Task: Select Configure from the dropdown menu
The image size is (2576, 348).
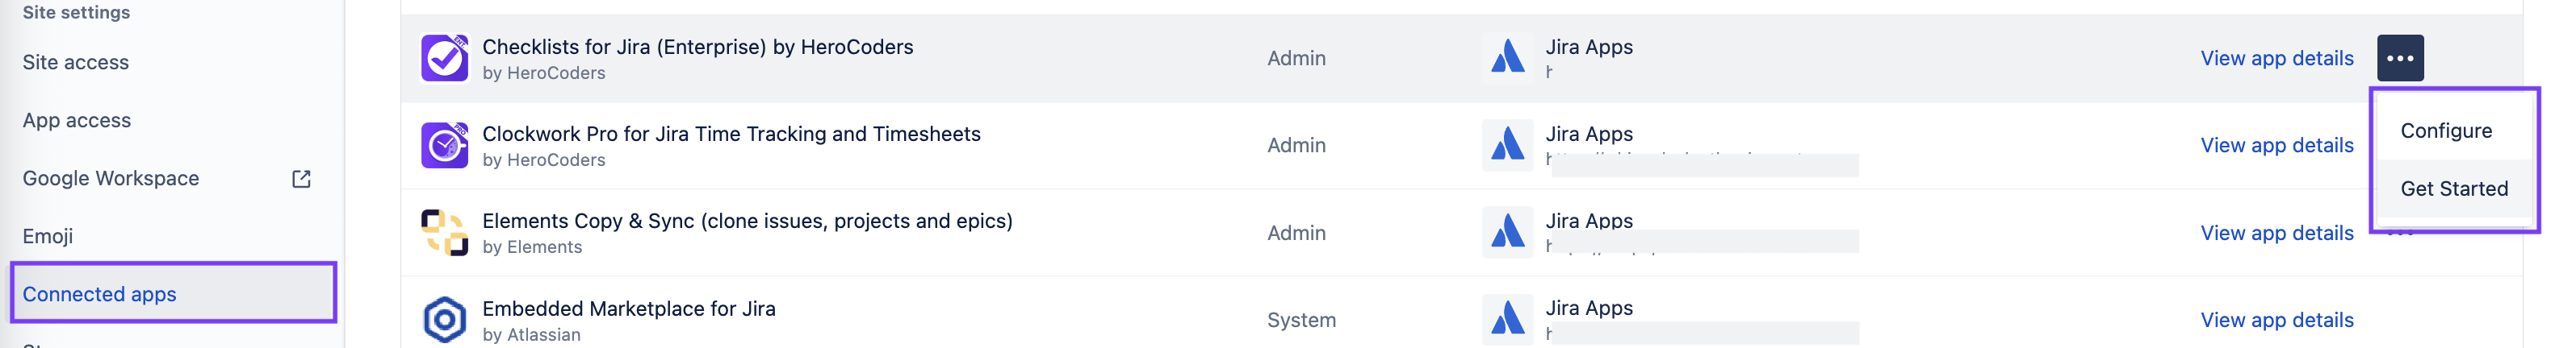Action: click(2445, 130)
